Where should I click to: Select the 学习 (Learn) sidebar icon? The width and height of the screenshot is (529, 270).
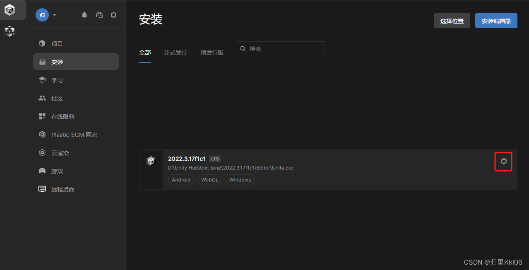pyautogui.click(x=57, y=80)
